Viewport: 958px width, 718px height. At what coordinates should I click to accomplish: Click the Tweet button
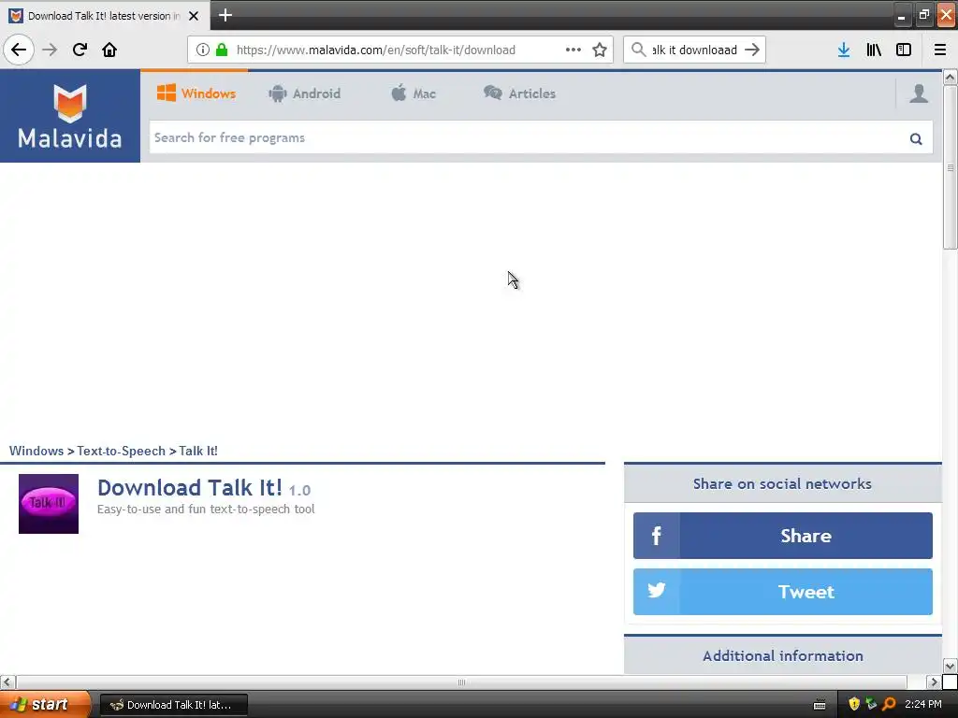[x=783, y=591]
